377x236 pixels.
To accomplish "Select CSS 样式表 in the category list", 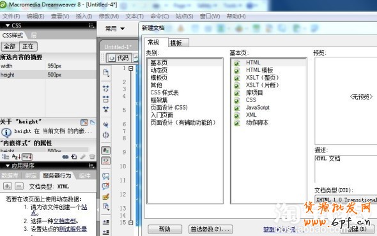I will pos(164,92).
